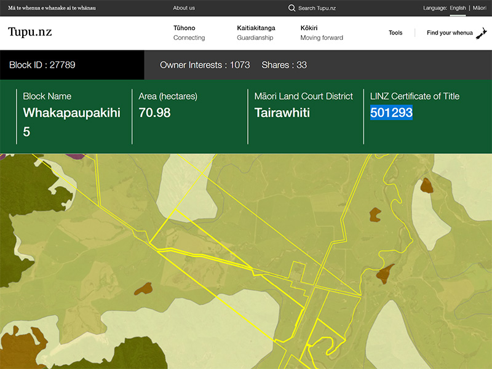492x369 pixels.
Task: Click the Block ID 27789 label
Action: pos(42,65)
